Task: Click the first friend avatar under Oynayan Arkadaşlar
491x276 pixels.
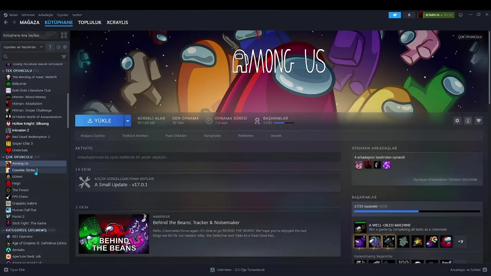Action: (359, 165)
